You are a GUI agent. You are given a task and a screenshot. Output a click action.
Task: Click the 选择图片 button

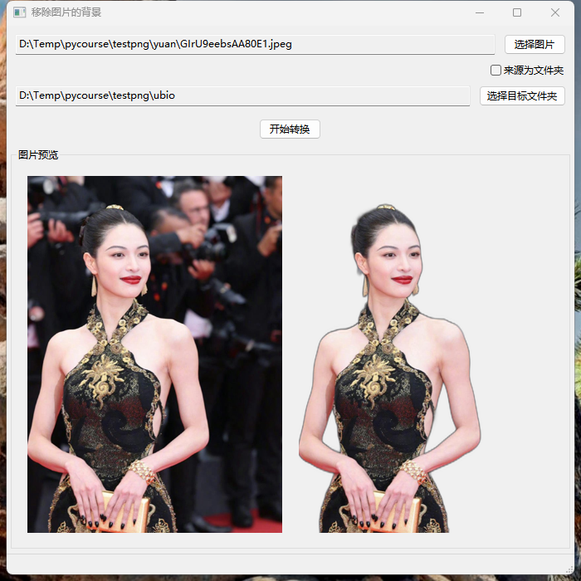[x=535, y=45]
